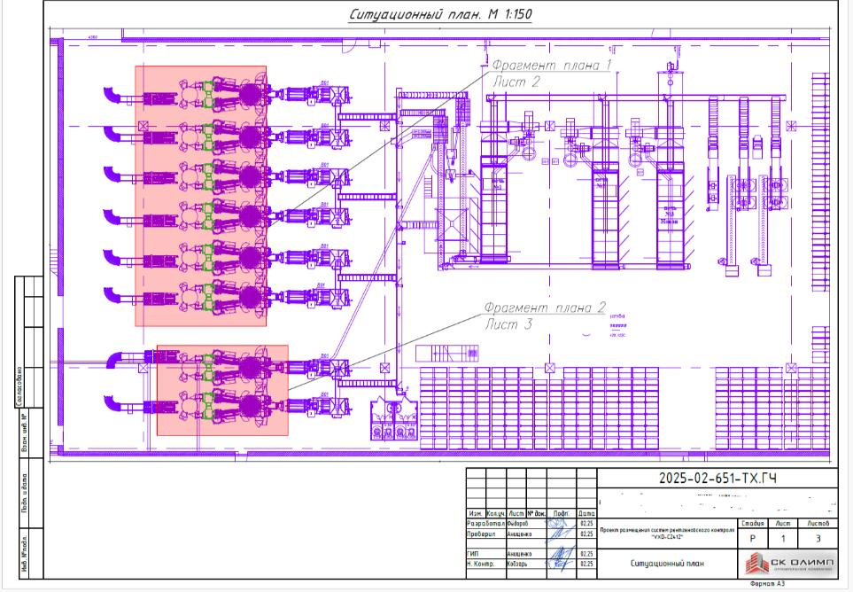Viewport: 853px width, 592px height.
Task: Select the vertical "Подп. и дата" label
Action: click(24, 494)
